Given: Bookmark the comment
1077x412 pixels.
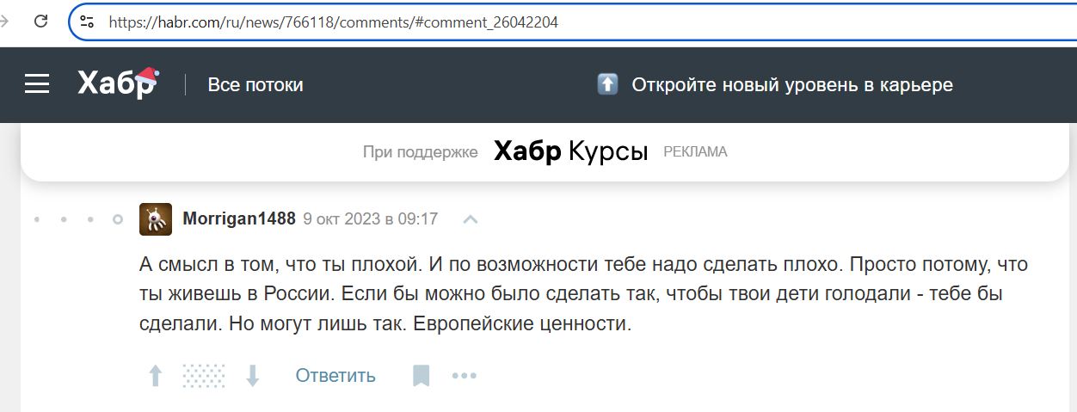Looking at the screenshot, I should click(421, 376).
